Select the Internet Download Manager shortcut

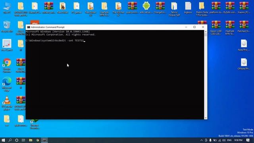tap(35, 124)
